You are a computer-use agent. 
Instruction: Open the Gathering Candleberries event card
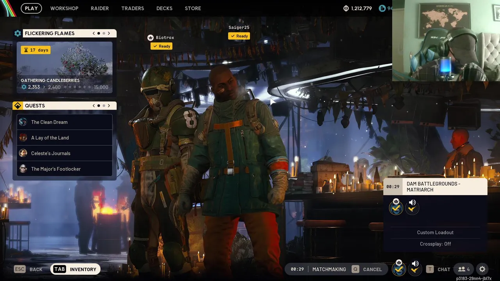click(64, 68)
